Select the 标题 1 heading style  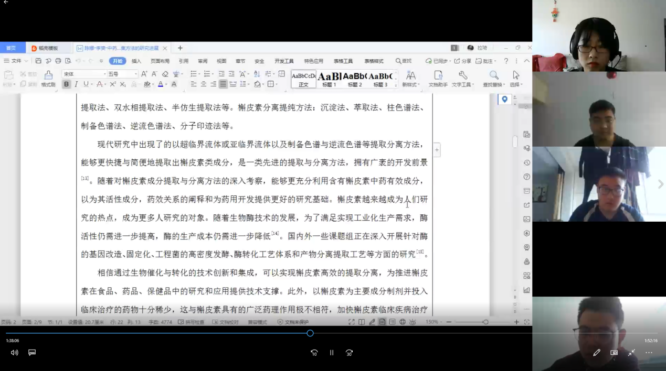tap(330, 79)
